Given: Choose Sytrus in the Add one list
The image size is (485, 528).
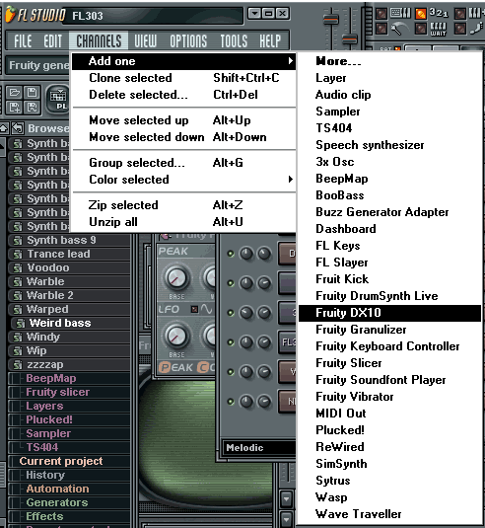Looking at the screenshot, I should [x=389, y=481].
